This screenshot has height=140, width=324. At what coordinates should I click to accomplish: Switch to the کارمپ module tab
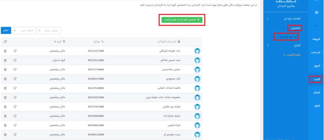pyautogui.click(x=315, y=79)
